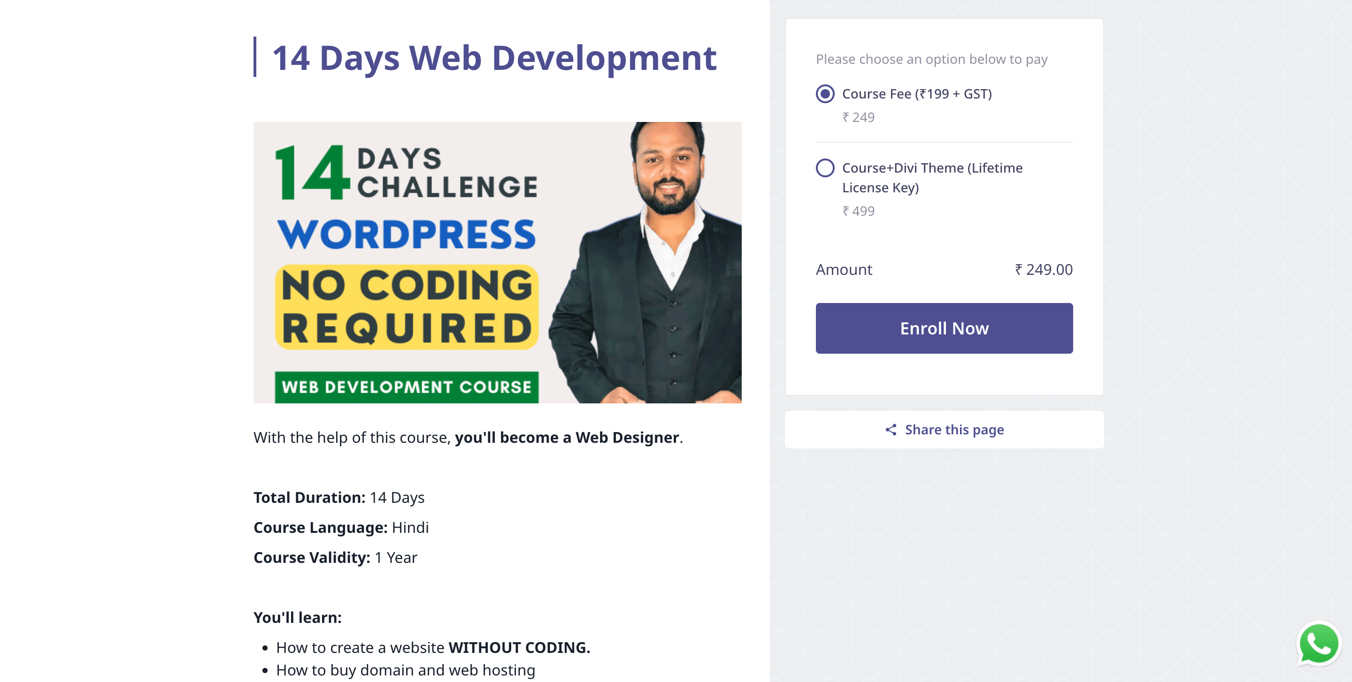Click the share icon beside Share this page
Image resolution: width=1352 pixels, height=682 pixels.
click(x=891, y=430)
